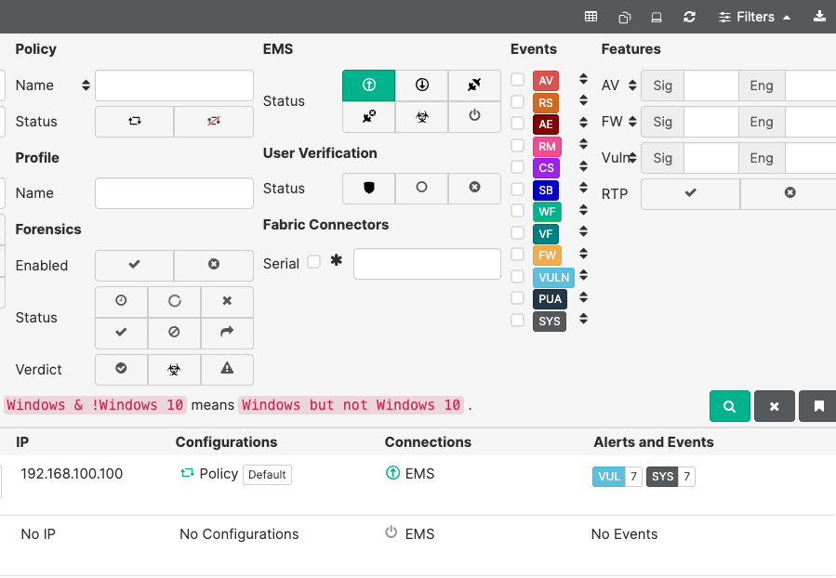Select RTP checkmark option

(690, 193)
